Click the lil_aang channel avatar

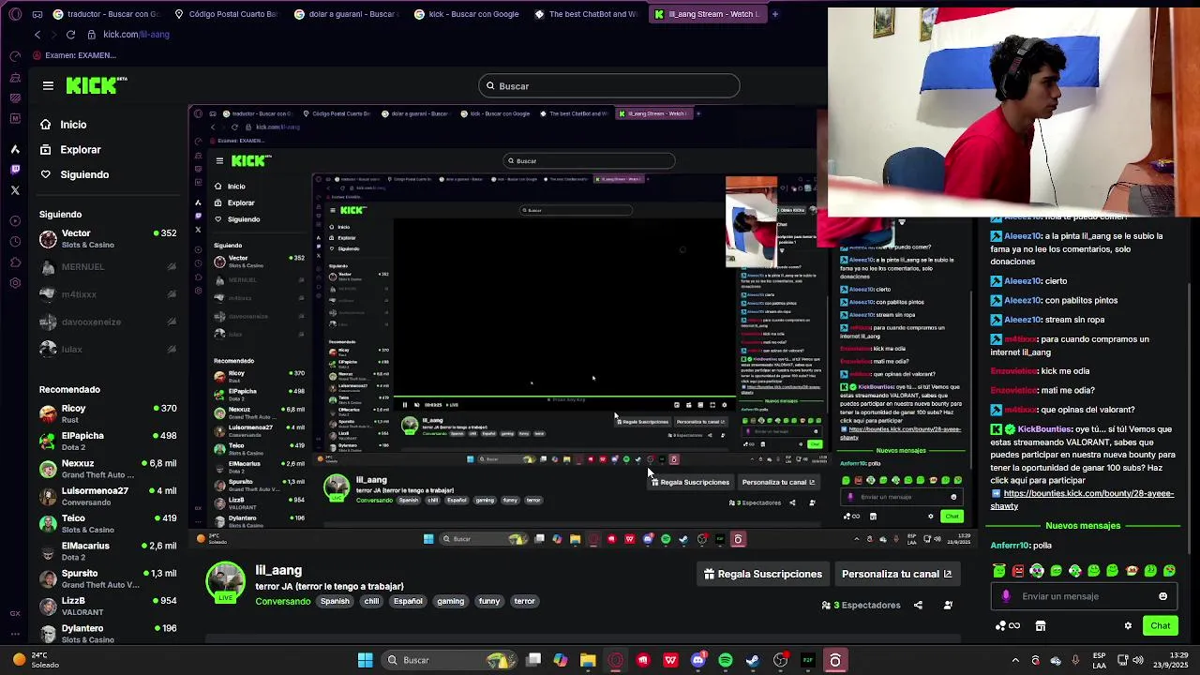click(x=226, y=581)
